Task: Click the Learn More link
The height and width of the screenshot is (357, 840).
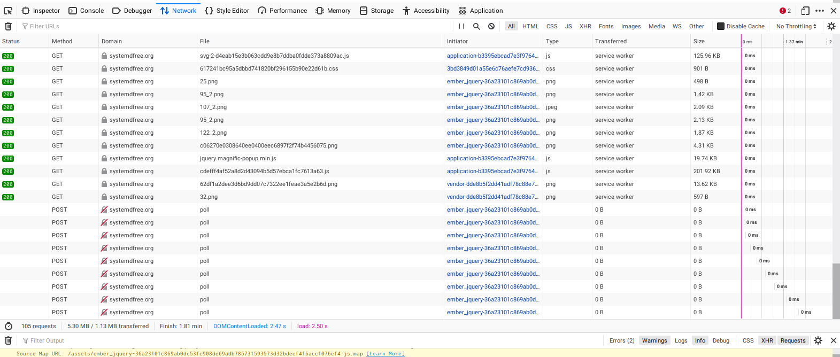Action: click(x=385, y=354)
